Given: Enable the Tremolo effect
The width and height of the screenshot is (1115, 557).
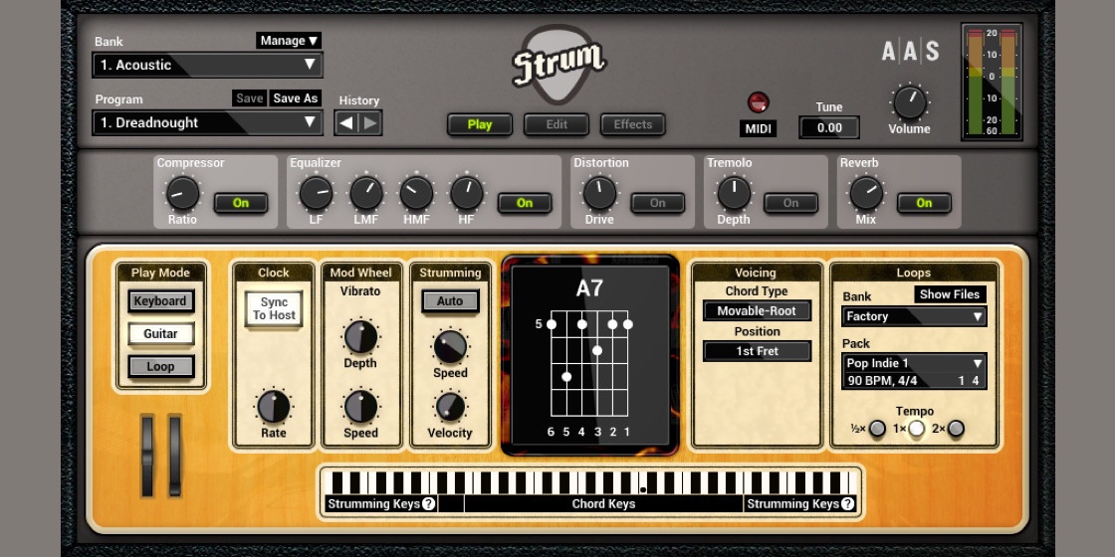Looking at the screenshot, I should click(790, 203).
